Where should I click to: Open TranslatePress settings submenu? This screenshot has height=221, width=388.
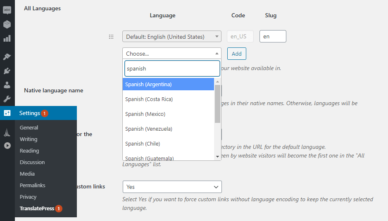[x=37, y=208]
